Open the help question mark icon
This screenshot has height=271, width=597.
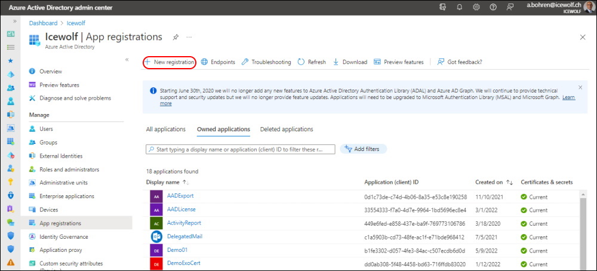[x=493, y=7]
